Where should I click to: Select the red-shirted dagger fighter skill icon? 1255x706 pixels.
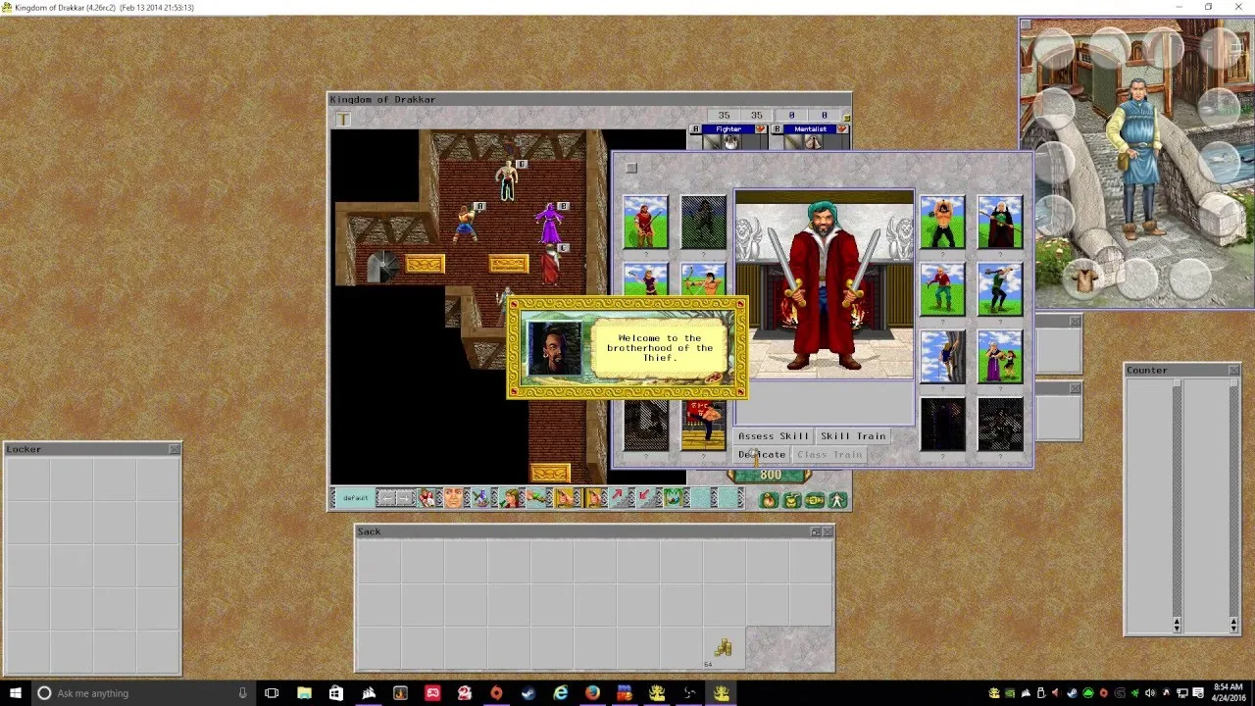point(942,289)
